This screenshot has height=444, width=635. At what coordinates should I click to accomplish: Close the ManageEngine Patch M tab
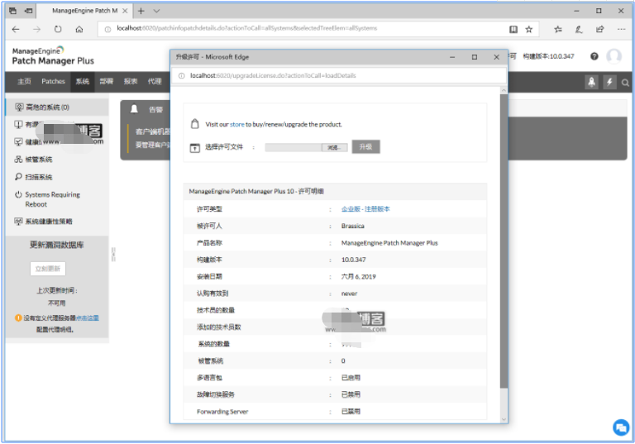click(125, 11)
